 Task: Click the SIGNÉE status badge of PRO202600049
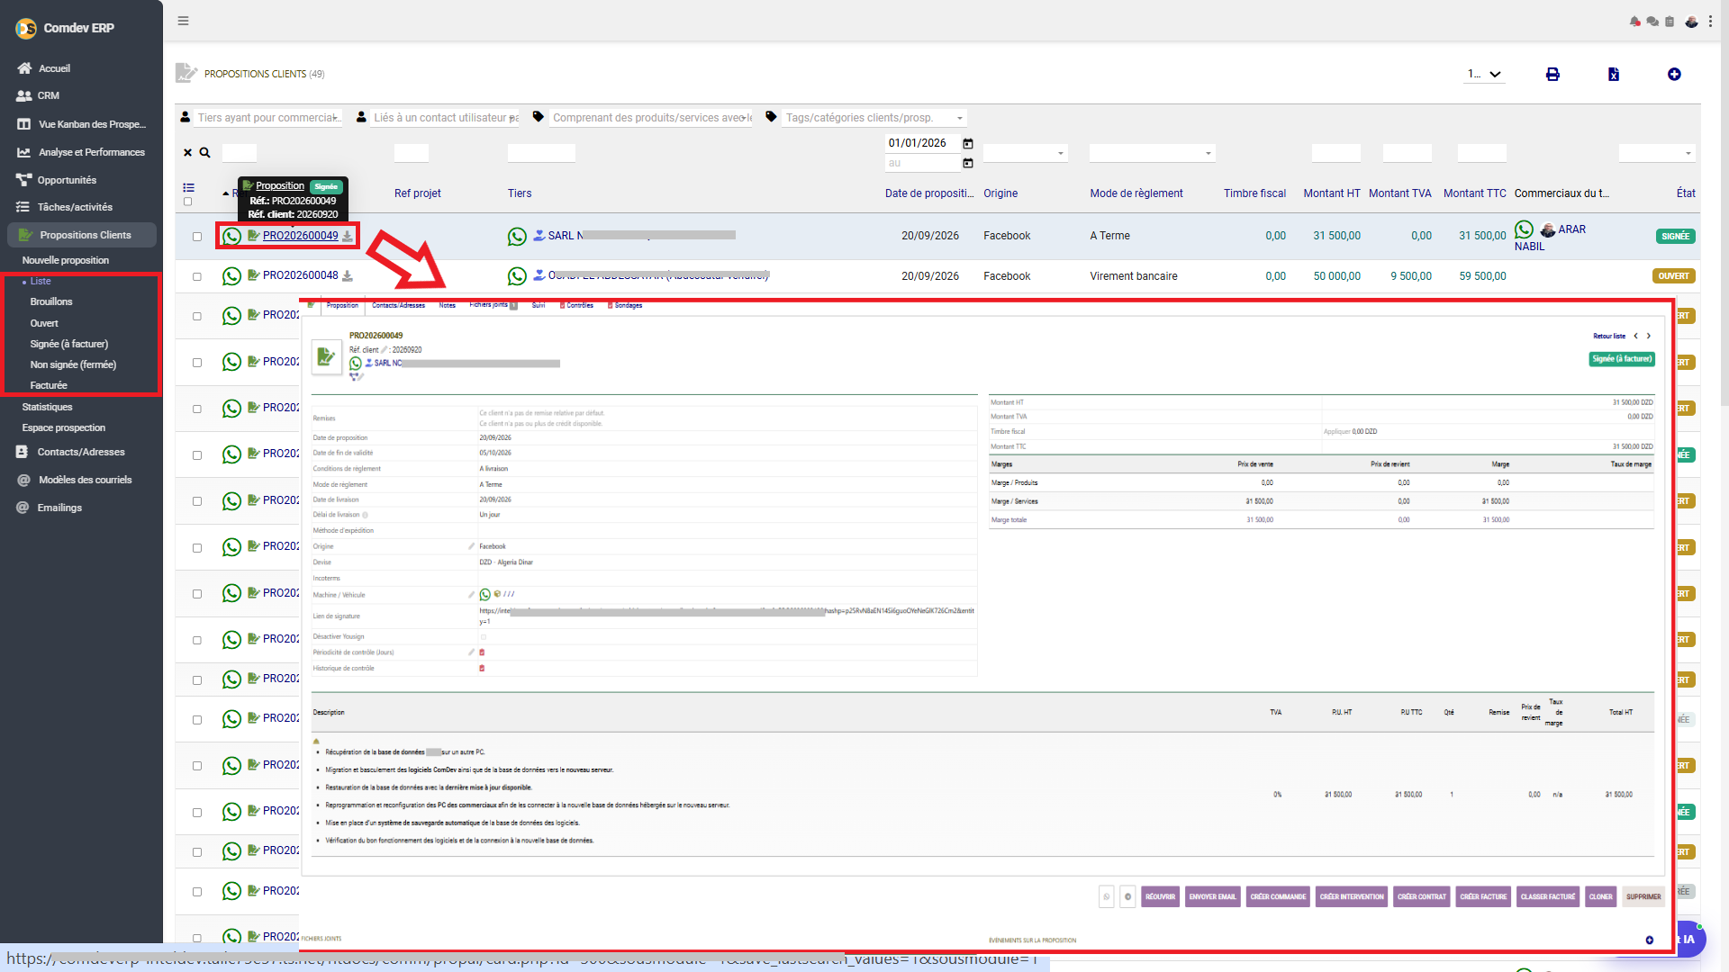1675,237
